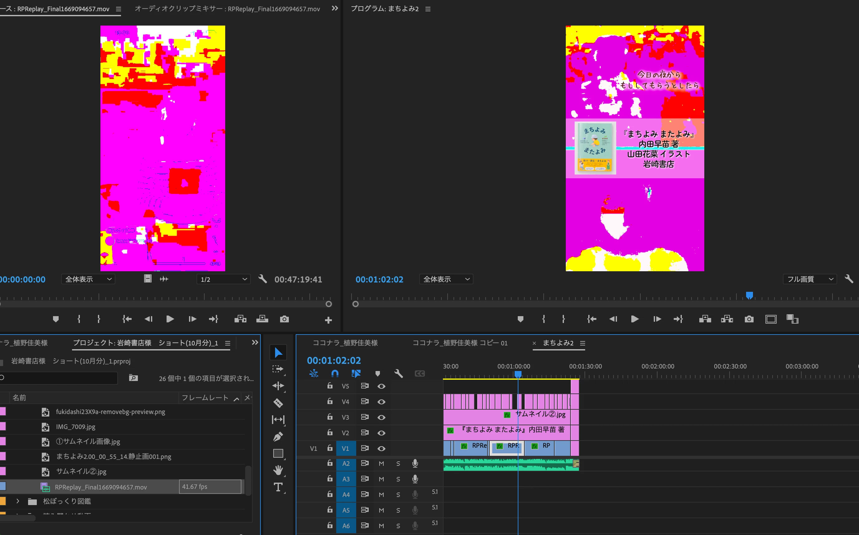Open timeline display settings wrench
Viewport: 859px width, 535px height.
[399, 373]
